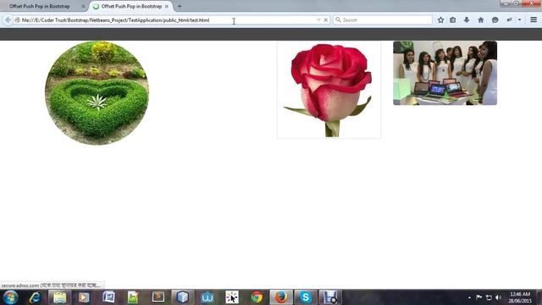542x305 pixels.
Task: Launch Internet Explorer from taskbar
Action: 35,297
